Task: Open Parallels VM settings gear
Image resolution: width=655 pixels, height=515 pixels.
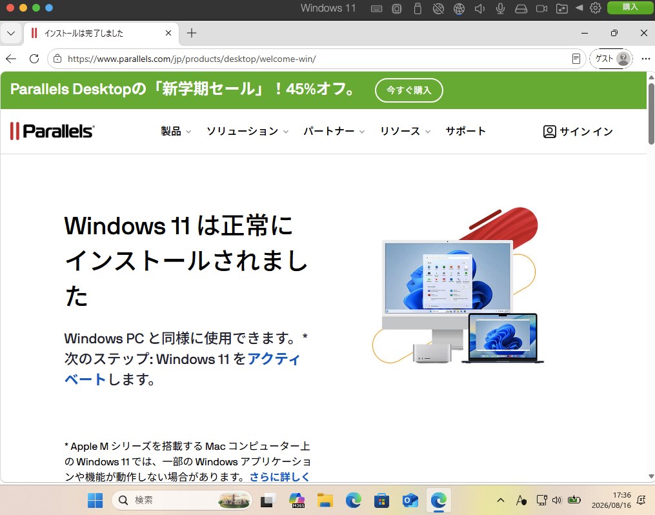Action: click(x=595, y=8)
